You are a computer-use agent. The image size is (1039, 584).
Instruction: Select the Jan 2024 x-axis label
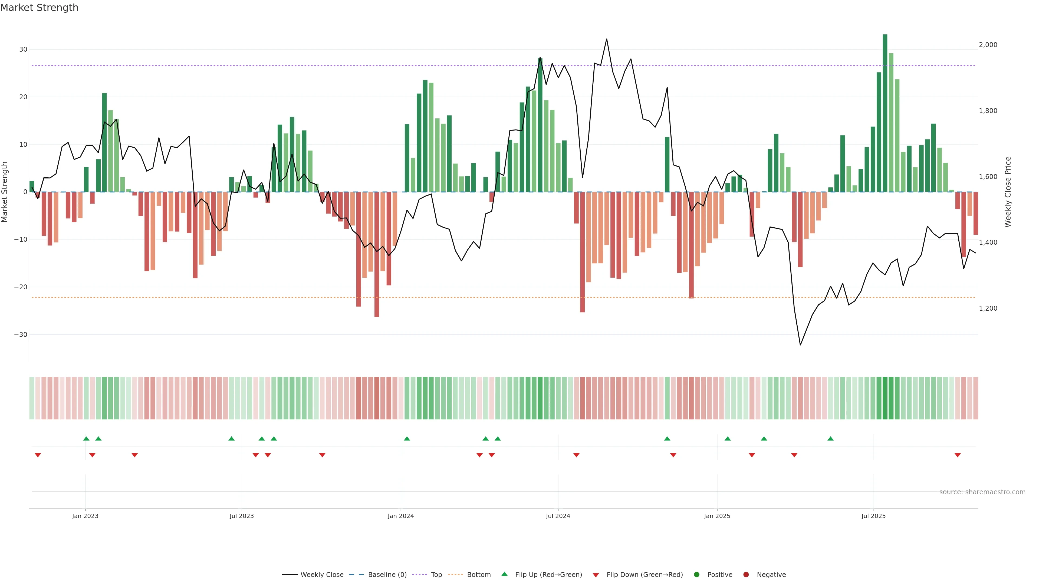[400, 516]
